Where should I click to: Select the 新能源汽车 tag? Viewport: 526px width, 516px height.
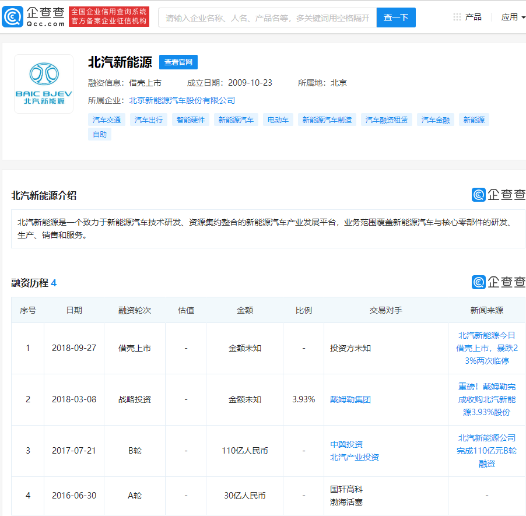[x=236, y=120]
